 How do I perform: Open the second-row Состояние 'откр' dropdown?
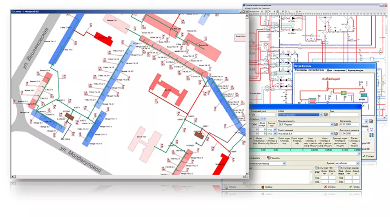click(274, 134)
